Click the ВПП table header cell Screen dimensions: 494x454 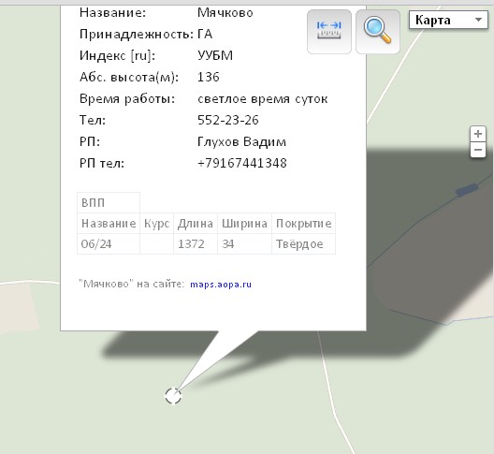point(109,203)
